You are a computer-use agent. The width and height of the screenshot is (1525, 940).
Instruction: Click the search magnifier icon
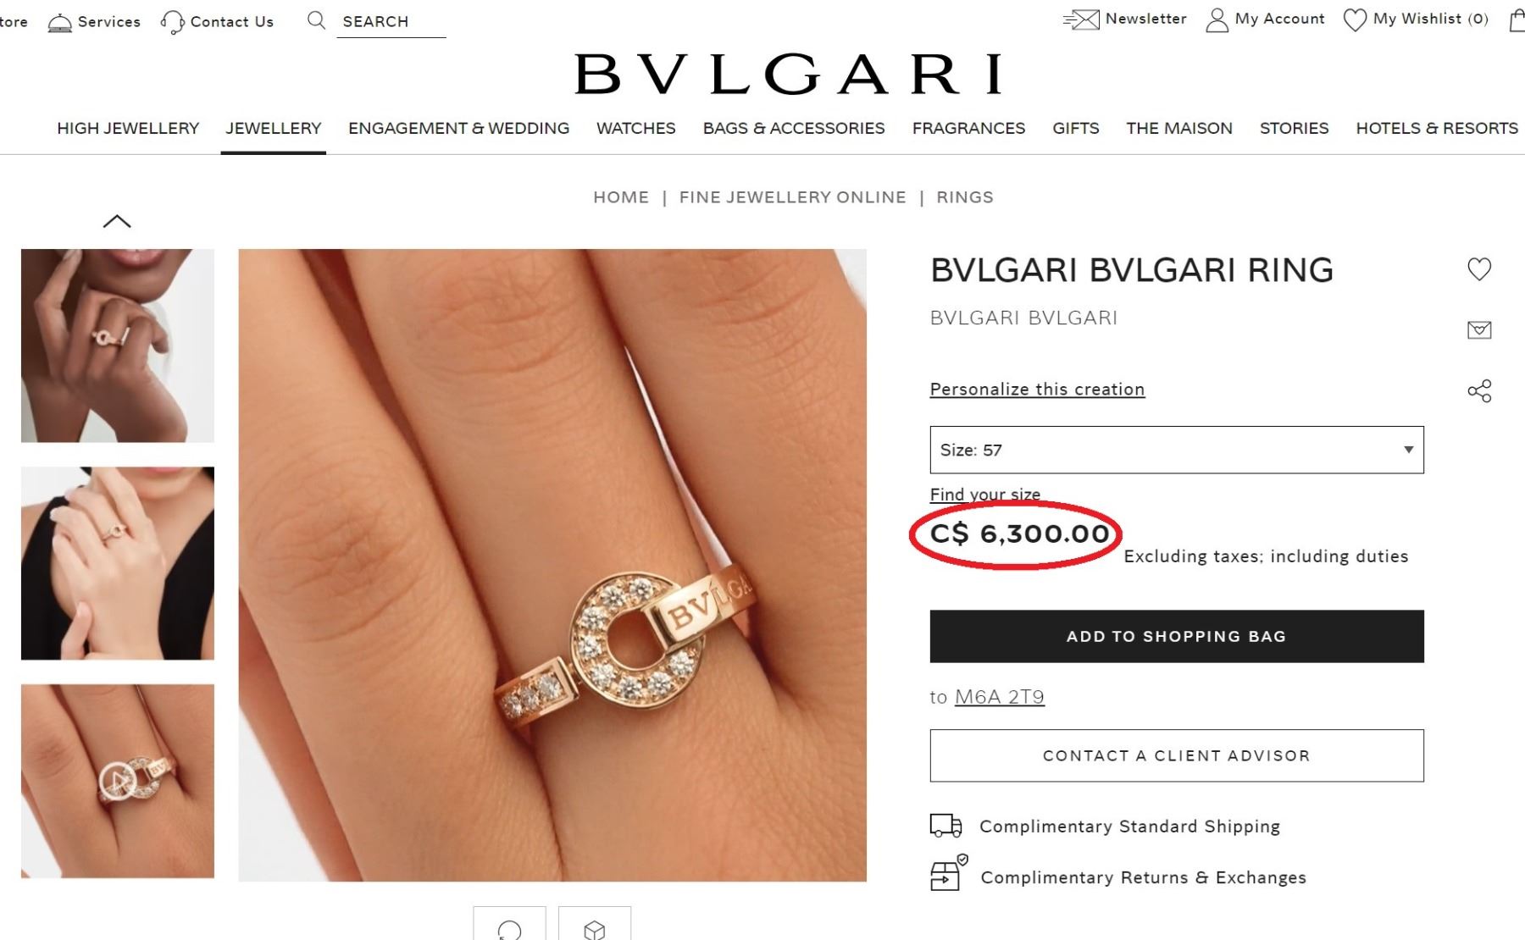click(316, 20)
